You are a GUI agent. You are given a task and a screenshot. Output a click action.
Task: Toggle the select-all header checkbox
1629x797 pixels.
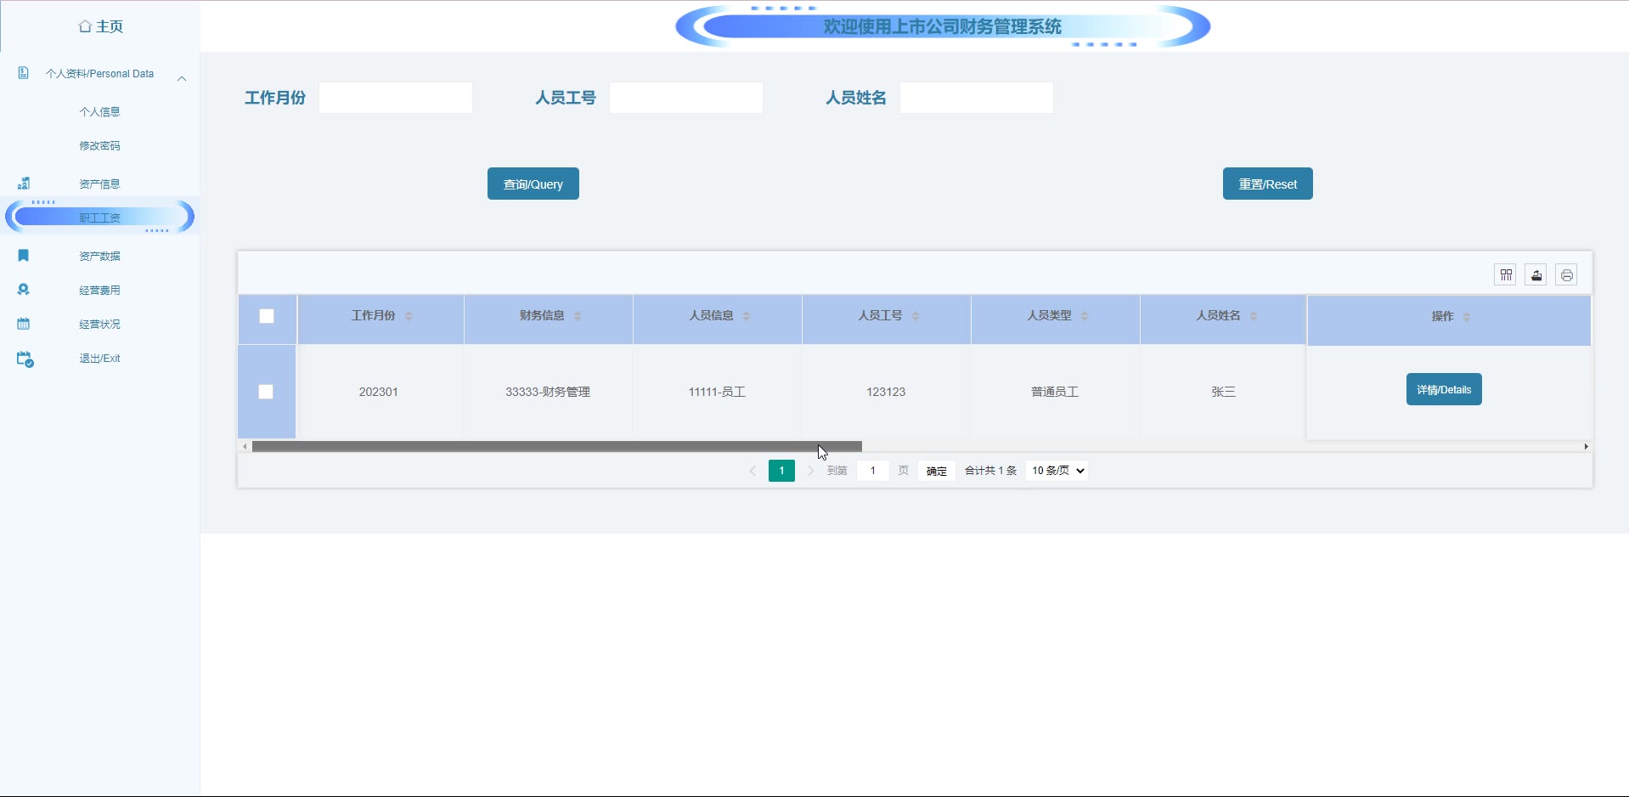coord(267,316)
